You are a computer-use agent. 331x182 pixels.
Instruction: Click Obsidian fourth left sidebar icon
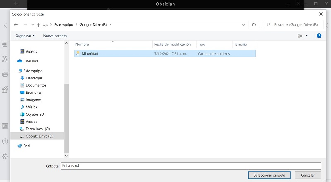5,89
